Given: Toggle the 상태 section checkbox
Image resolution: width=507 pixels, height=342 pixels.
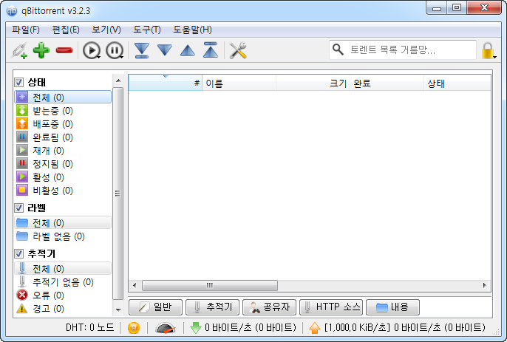Looking at the screenshot, I should click(18, 82).
